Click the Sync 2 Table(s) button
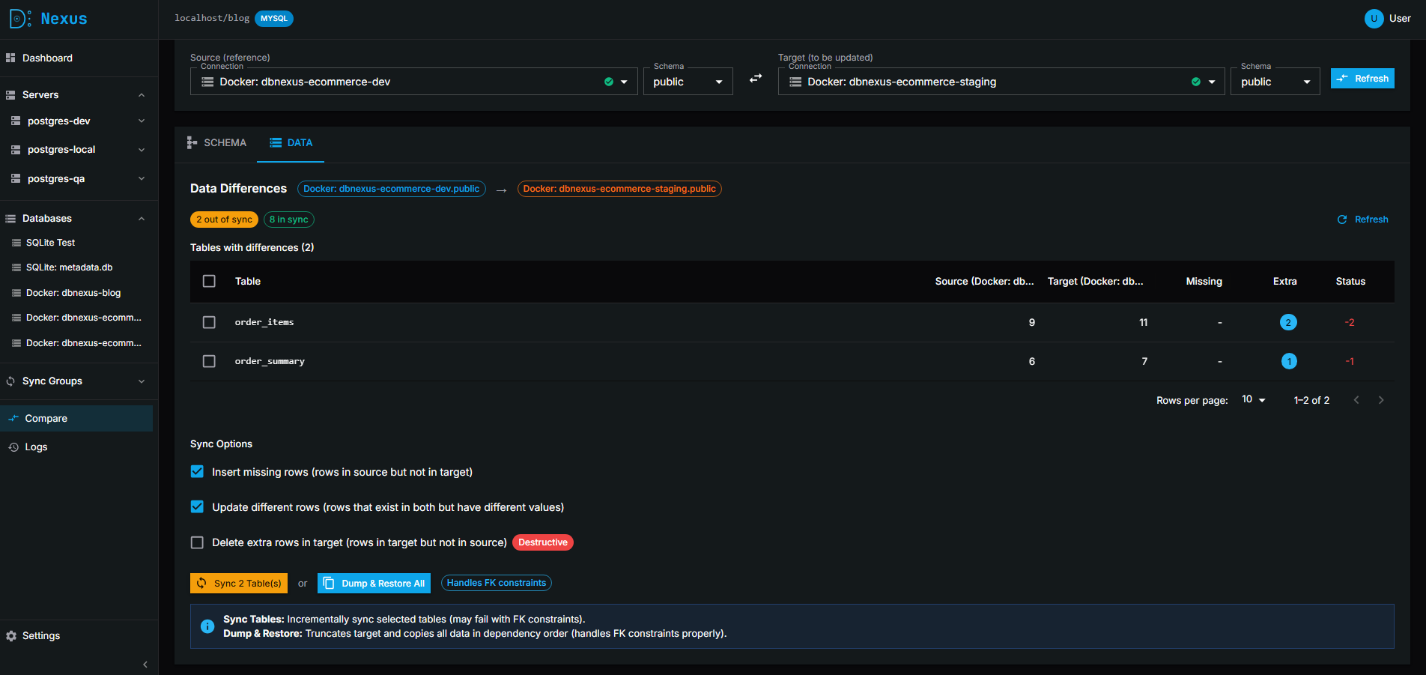This screenshot has width=1426, height=675. [239, 584]
